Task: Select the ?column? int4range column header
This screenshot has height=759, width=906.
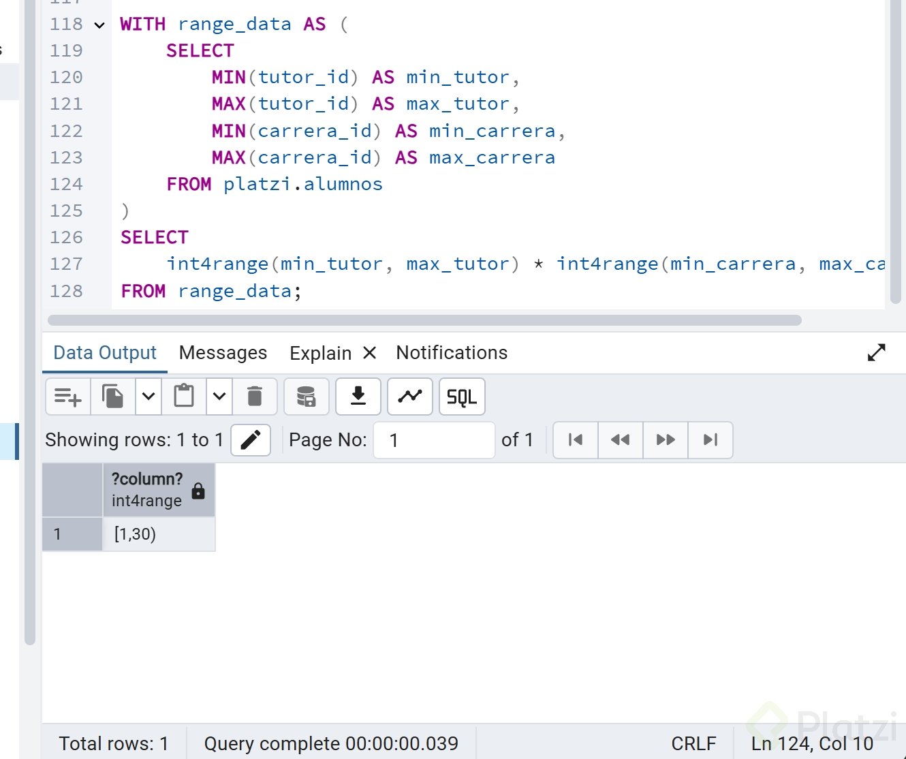Action: (x=159, y=490)
